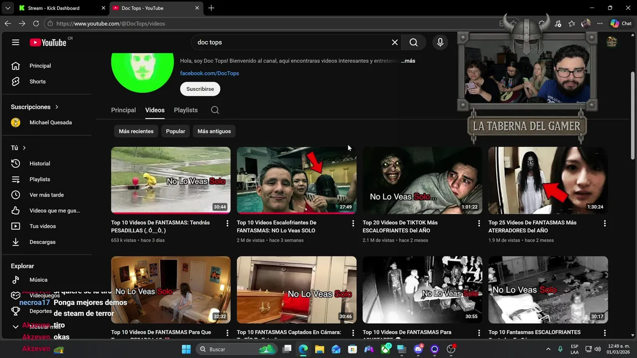Open browser media control icon
Image resolution: width=637 pixels, height=358 pixels.
point(557,23)
